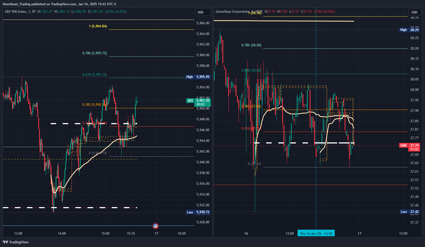Open the TradingView logo link

[x=16, y=242]
